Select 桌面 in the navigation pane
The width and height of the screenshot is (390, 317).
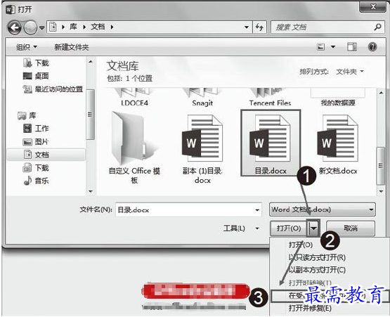click(x=36, y=76)
